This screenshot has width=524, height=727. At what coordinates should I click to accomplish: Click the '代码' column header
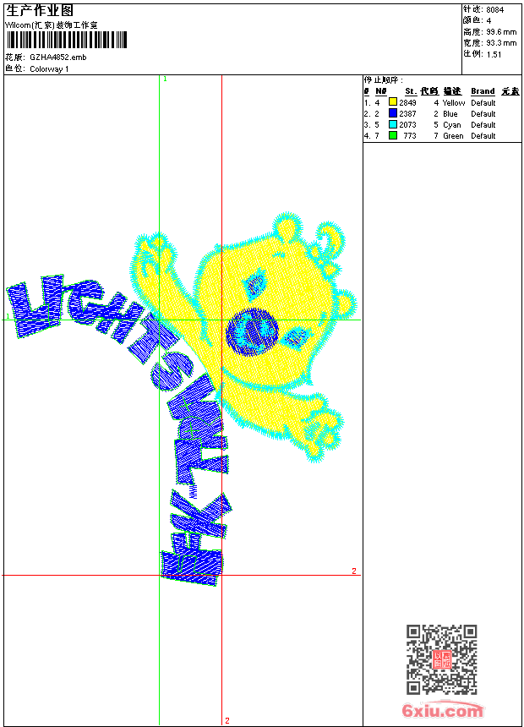point(429,91)
